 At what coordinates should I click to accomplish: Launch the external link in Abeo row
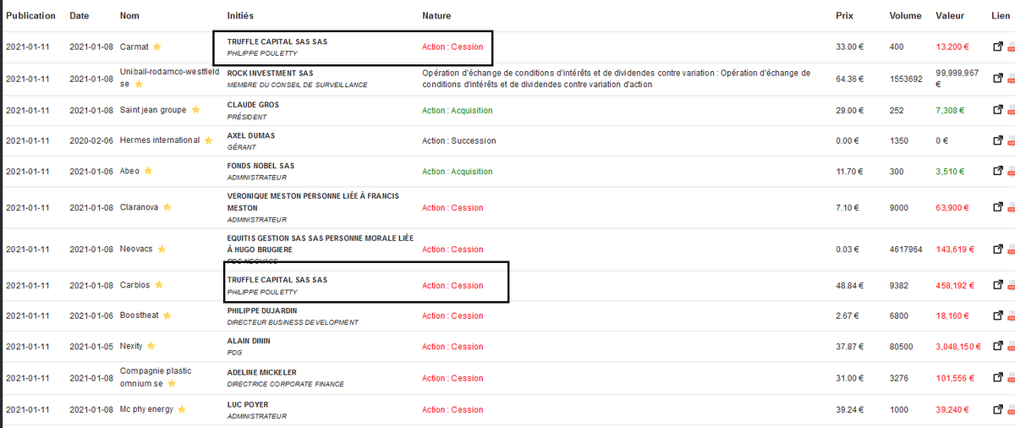(x=998, y=171)
